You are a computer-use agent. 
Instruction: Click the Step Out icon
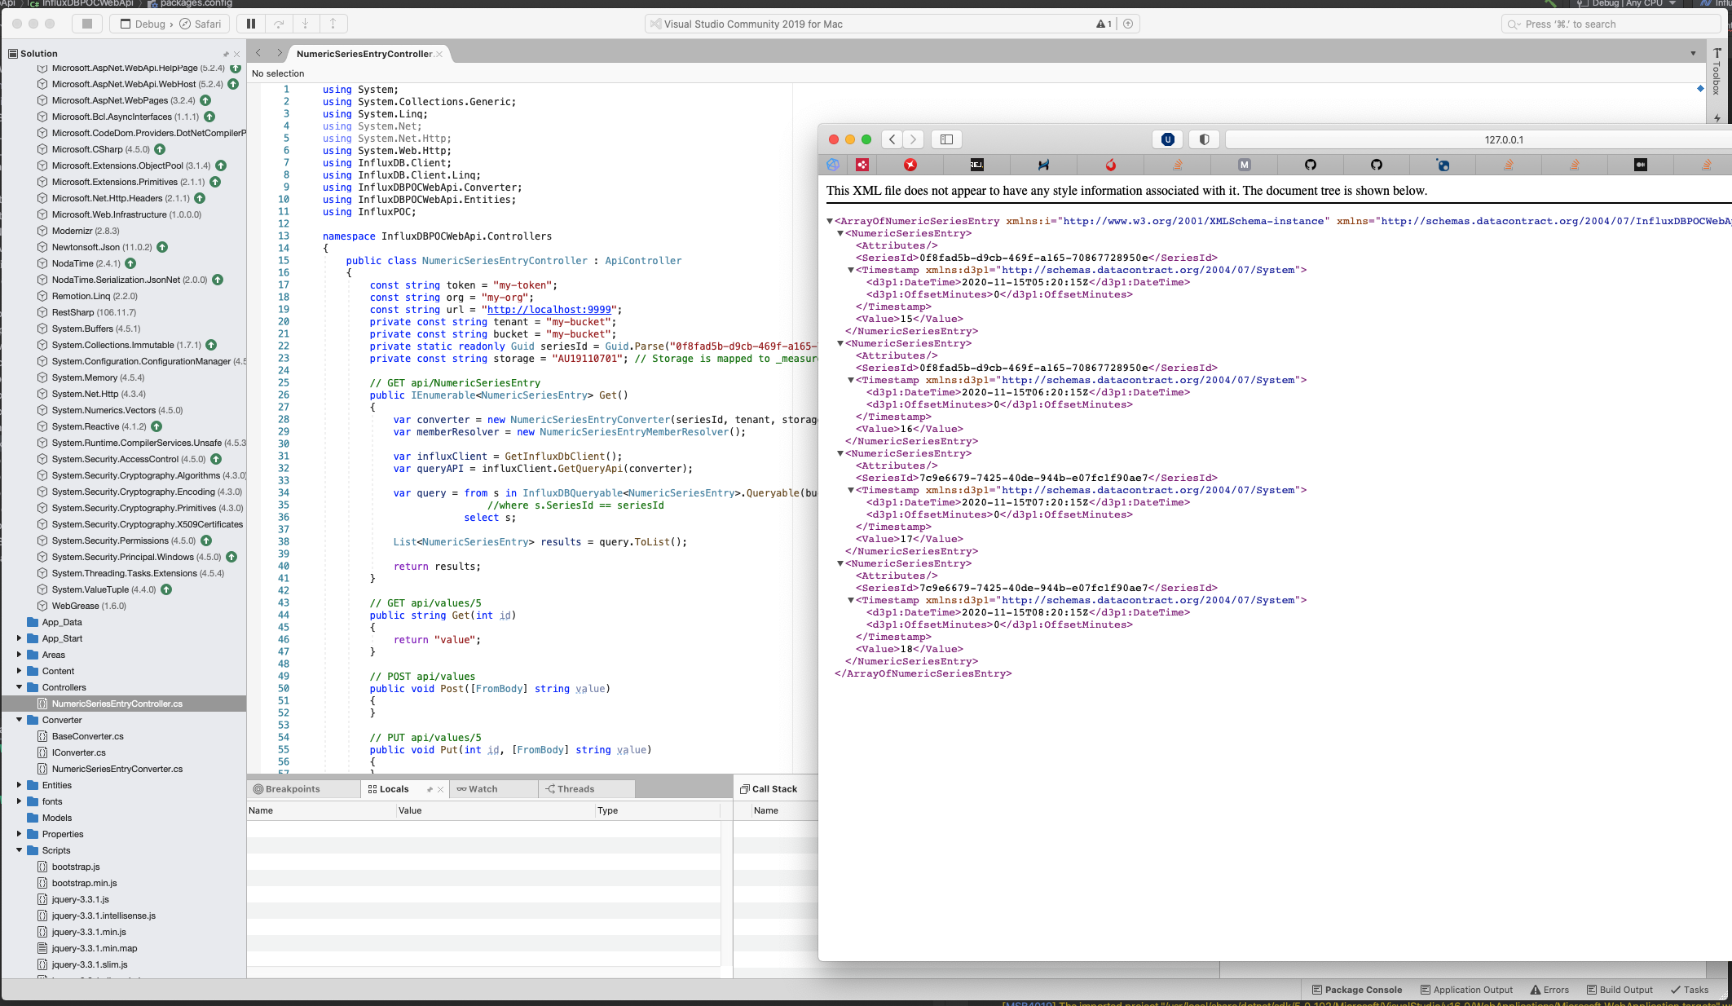coord(333,24)
